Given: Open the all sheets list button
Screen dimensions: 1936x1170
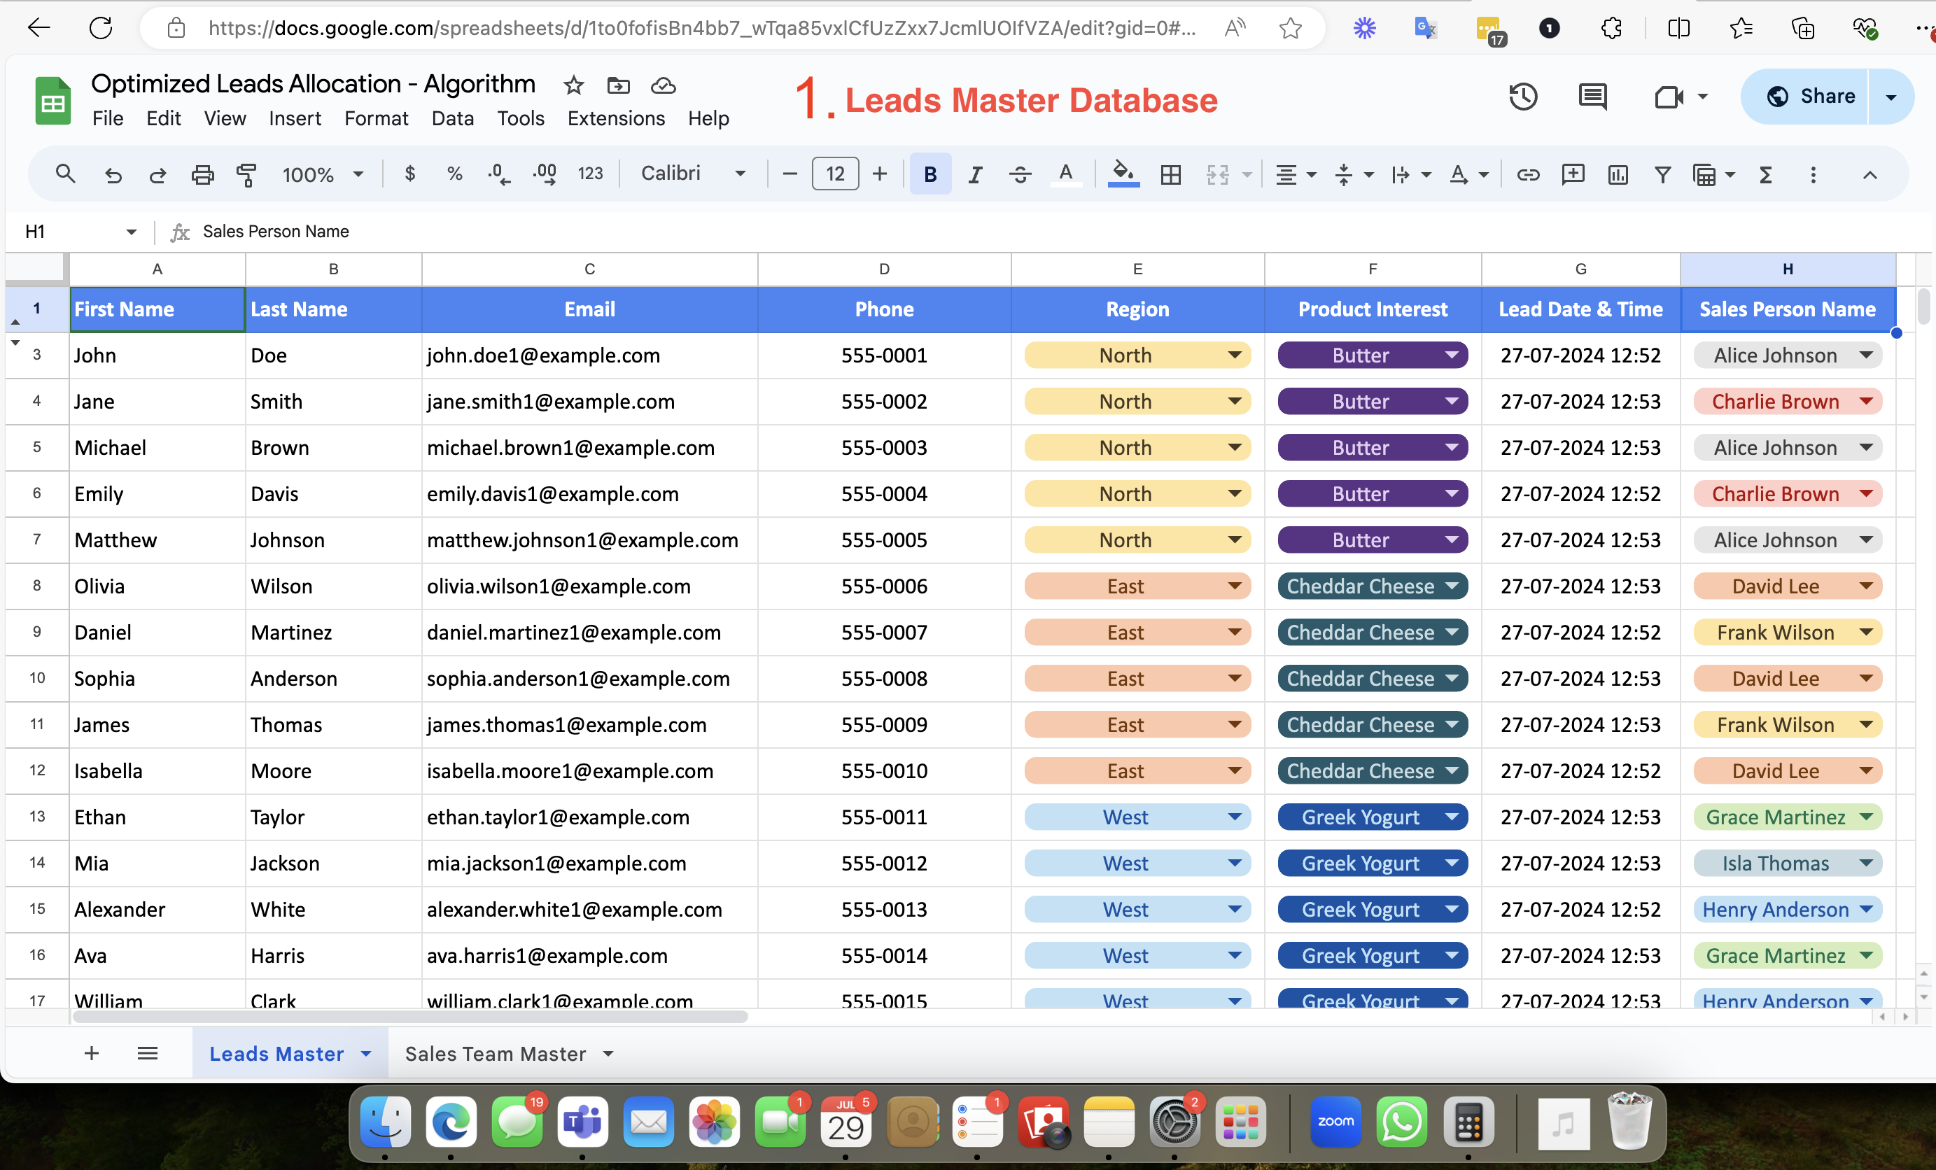Looking at the screenshot, I should [x=148, y=1053].
